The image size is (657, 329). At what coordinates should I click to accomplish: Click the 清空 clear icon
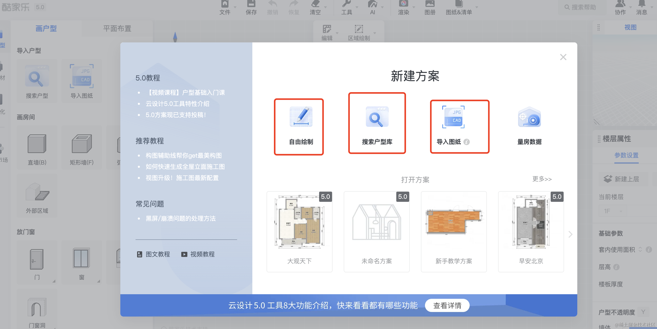coord(315,4)
